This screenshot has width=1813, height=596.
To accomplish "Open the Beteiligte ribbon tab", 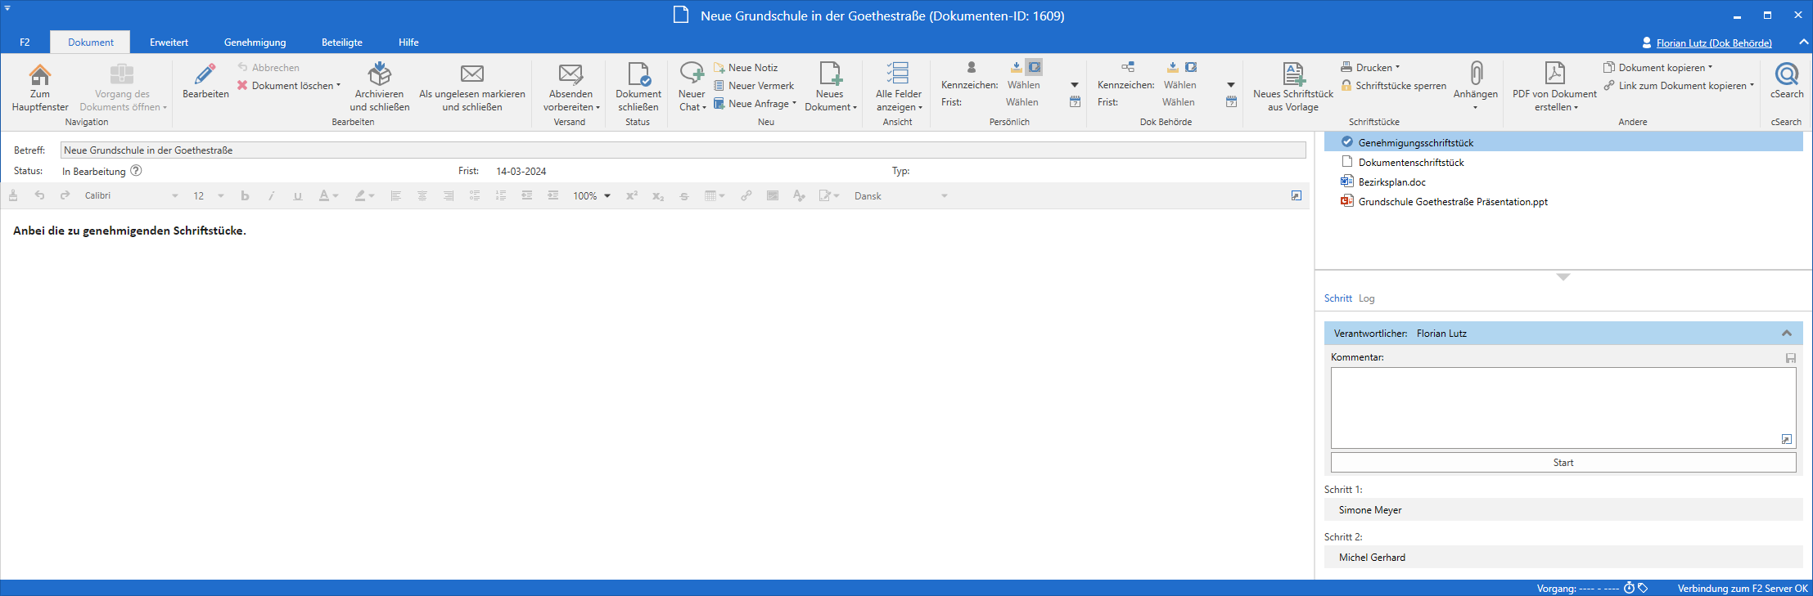I will pyautogui.click(x=341, y=43).
